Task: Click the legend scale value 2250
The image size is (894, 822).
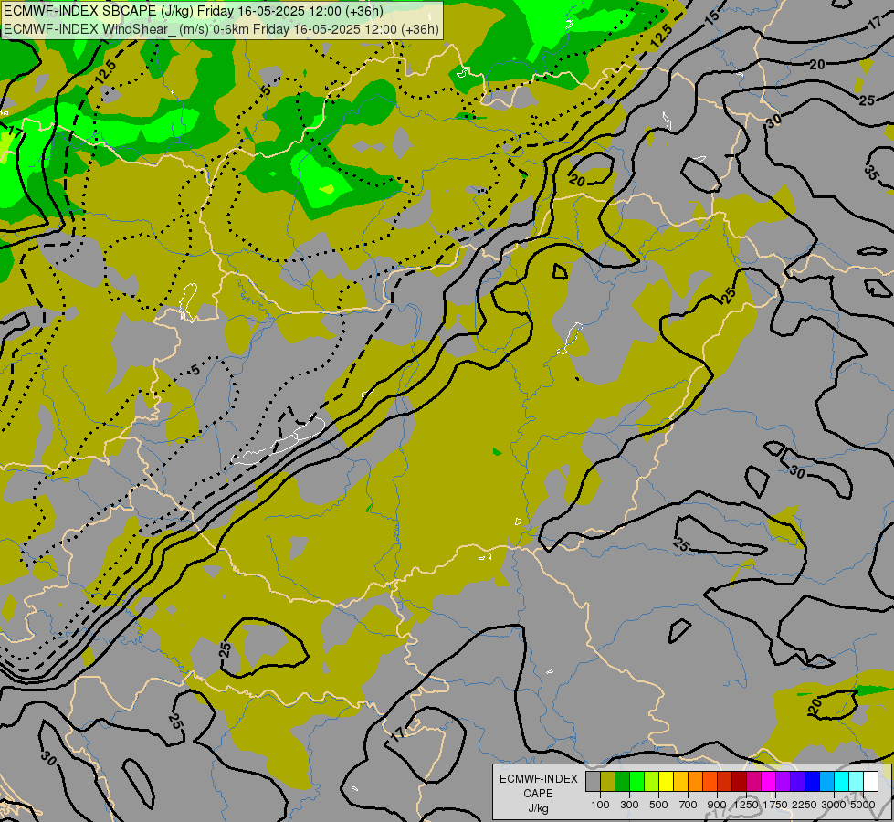Action: coord(805,805)
